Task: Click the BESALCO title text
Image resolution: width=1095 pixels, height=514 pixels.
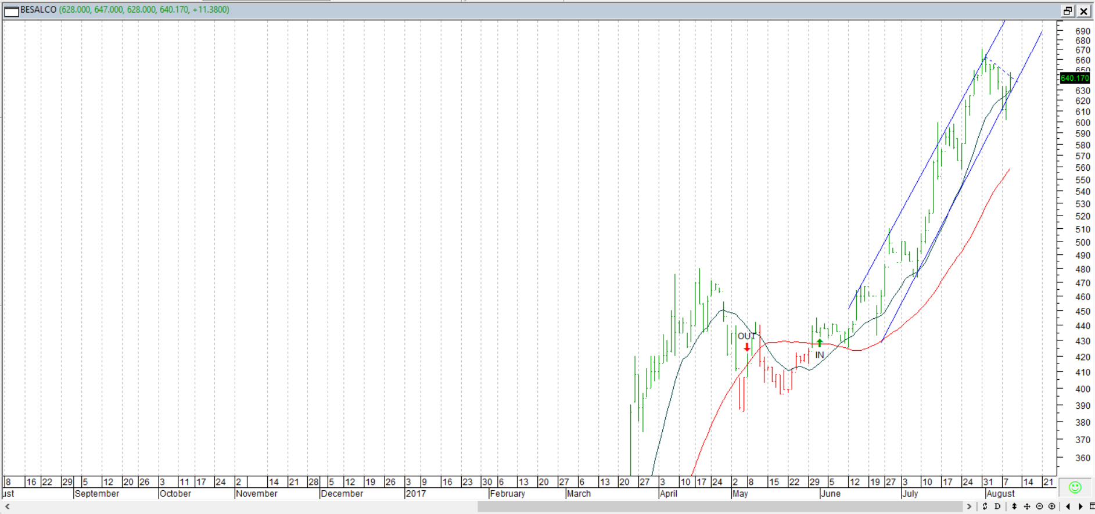Action: (x=38, y=10)
